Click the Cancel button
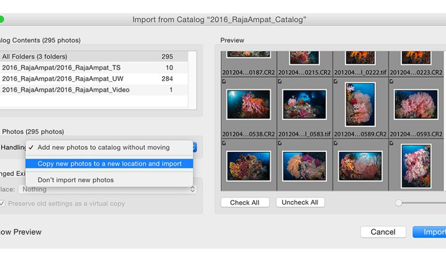Viewport: 446px width, 277px height. 383,232
